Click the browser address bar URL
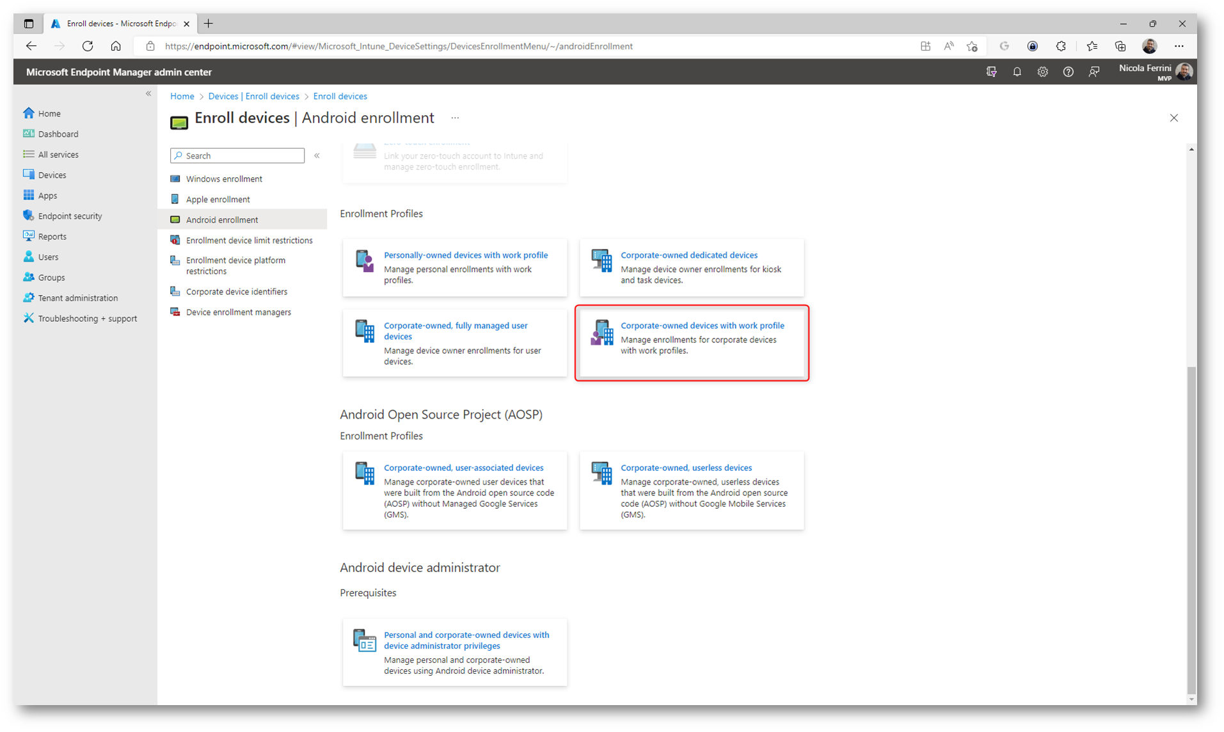 [x=399, y=46]
